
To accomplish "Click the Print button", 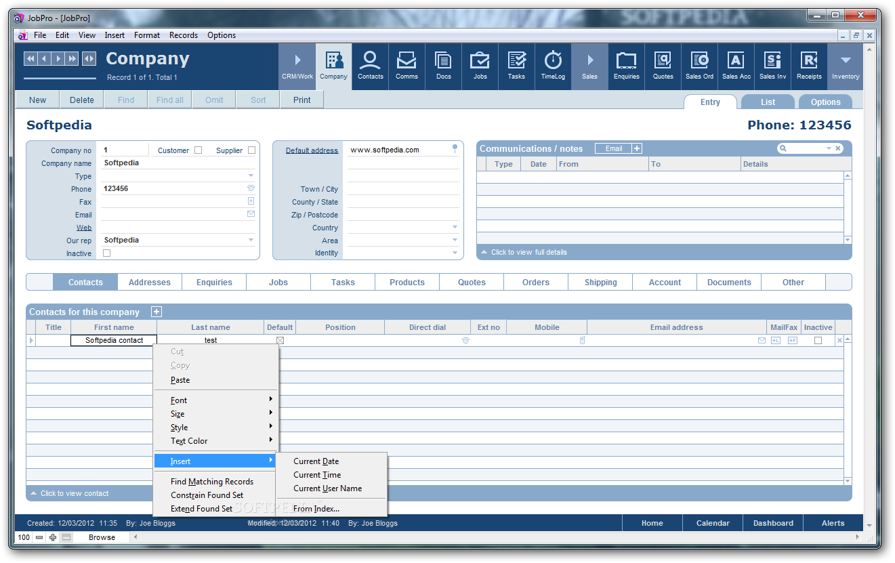I will click(302, 100).
